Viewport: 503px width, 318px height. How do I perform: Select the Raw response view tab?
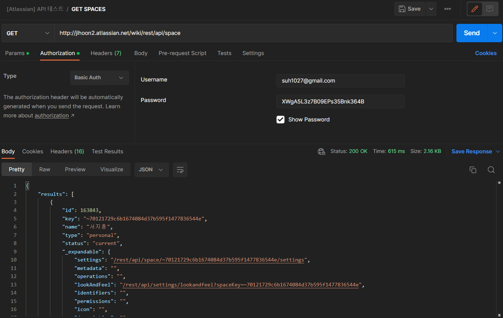[45, 169]
